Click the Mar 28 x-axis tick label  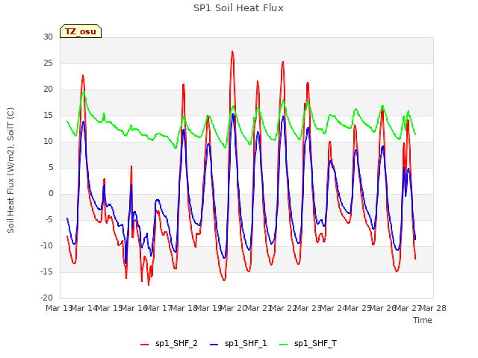coord(433,308)
